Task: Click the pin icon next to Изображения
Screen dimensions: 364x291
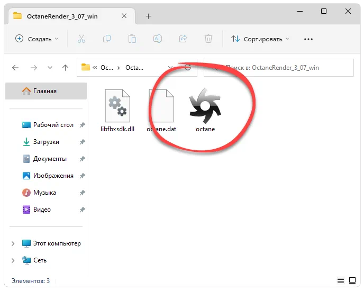Action: (82, 176)
